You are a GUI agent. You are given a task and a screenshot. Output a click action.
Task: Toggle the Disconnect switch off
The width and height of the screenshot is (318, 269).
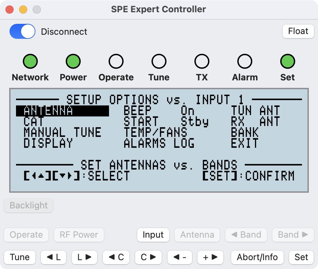pyautogui.click(x=22, y=31)
